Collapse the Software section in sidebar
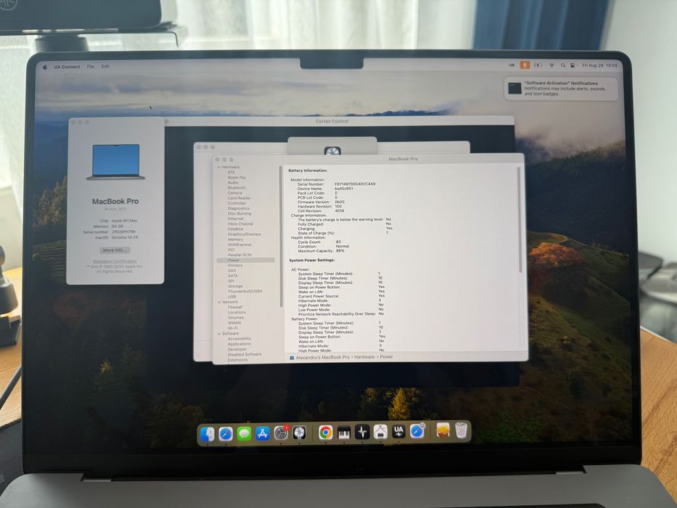Image resolution: width=677 pixels, height=508 pixels. [219, 334]
